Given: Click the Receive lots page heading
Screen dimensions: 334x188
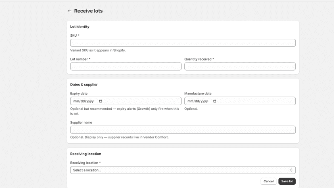Looking at the screenshot, I should tap(88, 11).
